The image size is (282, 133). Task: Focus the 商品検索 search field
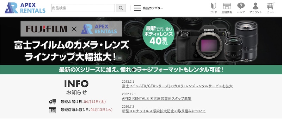point(83,8)
